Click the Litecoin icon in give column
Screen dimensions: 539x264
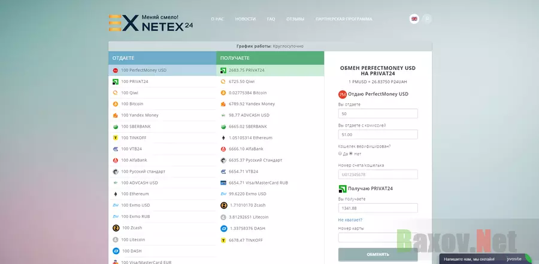tap(116, 240)
